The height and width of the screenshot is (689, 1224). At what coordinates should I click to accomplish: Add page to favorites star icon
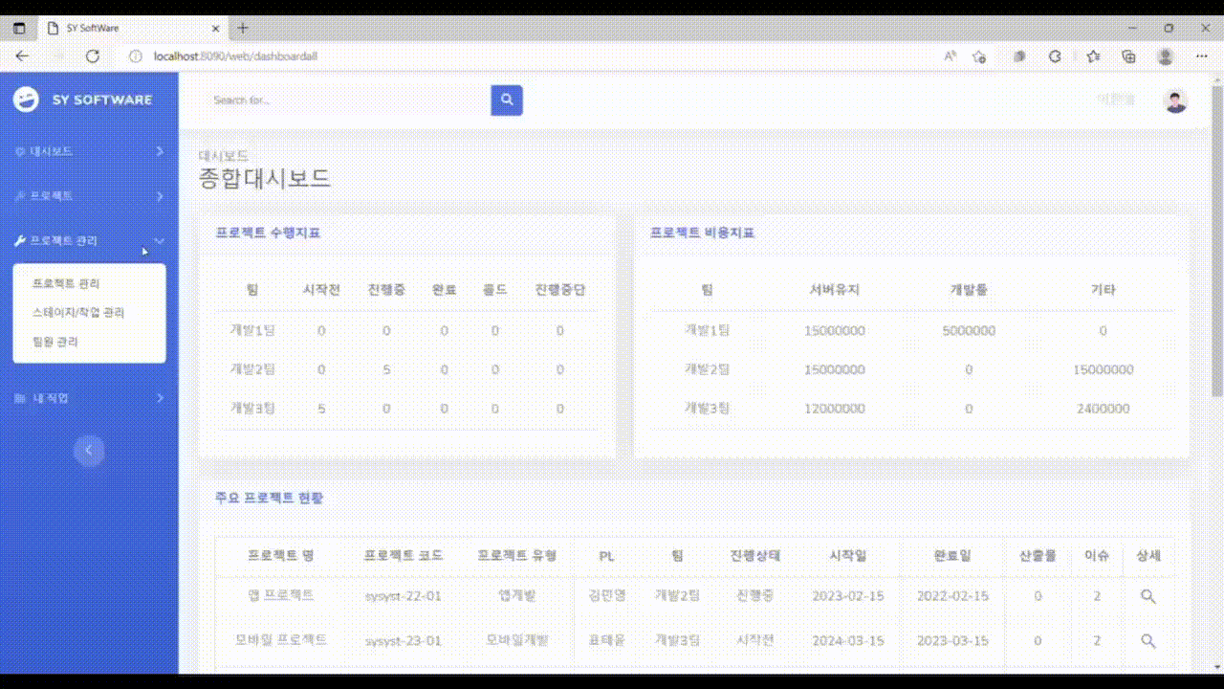coord(979,56)
